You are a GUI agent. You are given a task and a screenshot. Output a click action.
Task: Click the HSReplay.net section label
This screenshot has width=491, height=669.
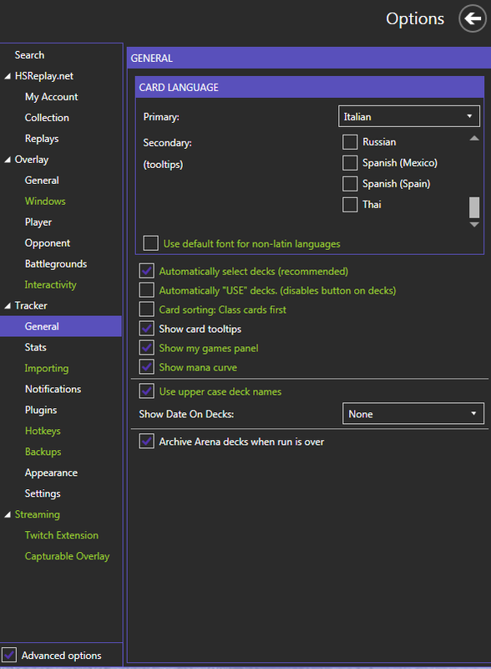pos(44,76)
